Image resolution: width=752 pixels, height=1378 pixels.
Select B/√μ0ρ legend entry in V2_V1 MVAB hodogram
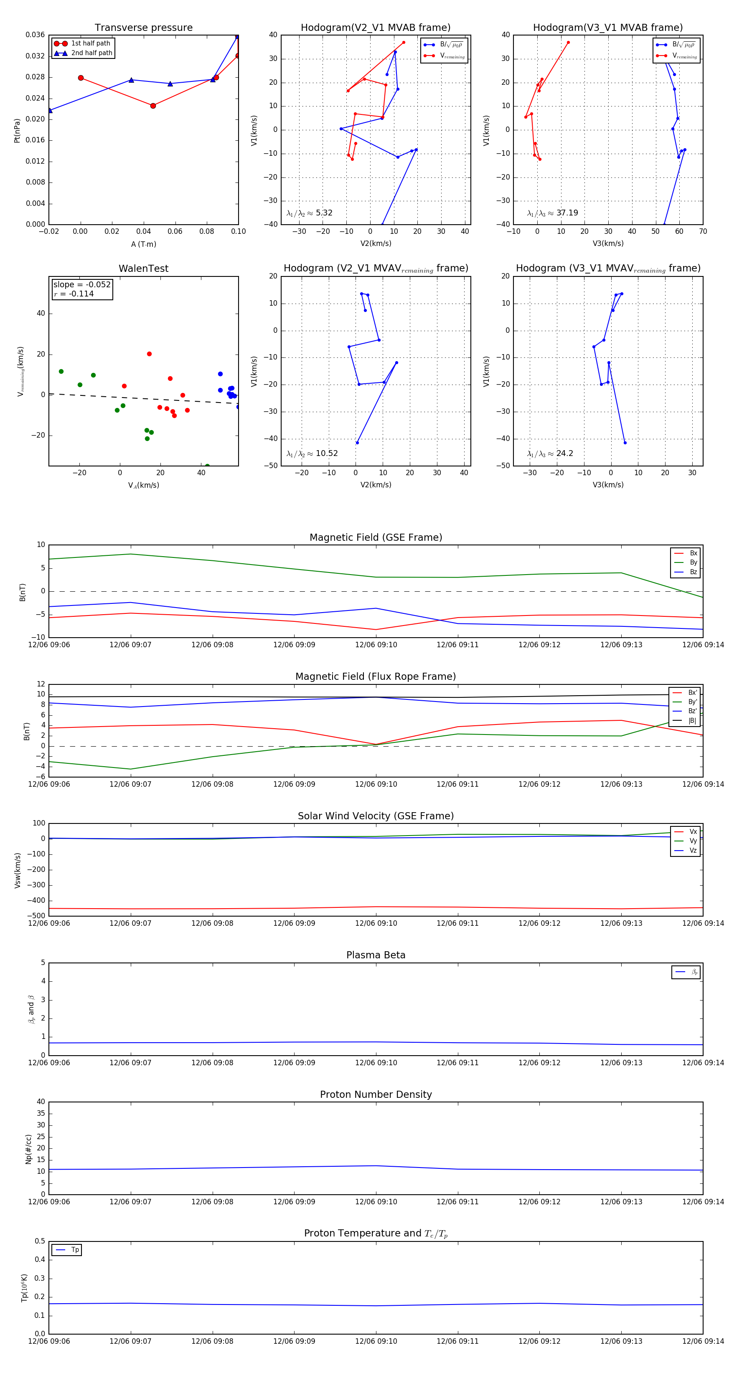point(444,44)
